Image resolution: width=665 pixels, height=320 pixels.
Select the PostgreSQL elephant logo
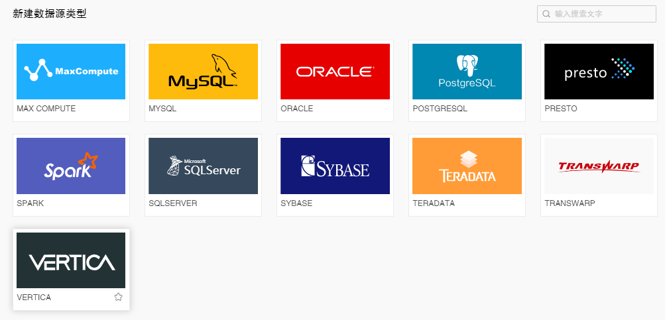(467, 71)
